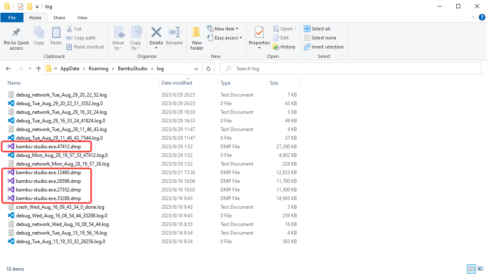Select bambu-studio.exe.47412.dmp file icon
Screen dimensions: 487x274
click(x=11, y=146)
